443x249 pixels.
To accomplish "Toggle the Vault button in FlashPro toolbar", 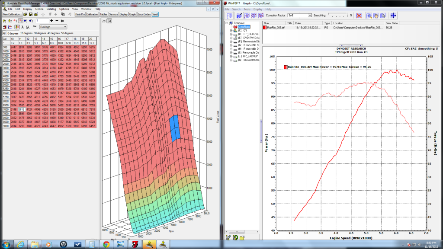I will tap(155, 14).
